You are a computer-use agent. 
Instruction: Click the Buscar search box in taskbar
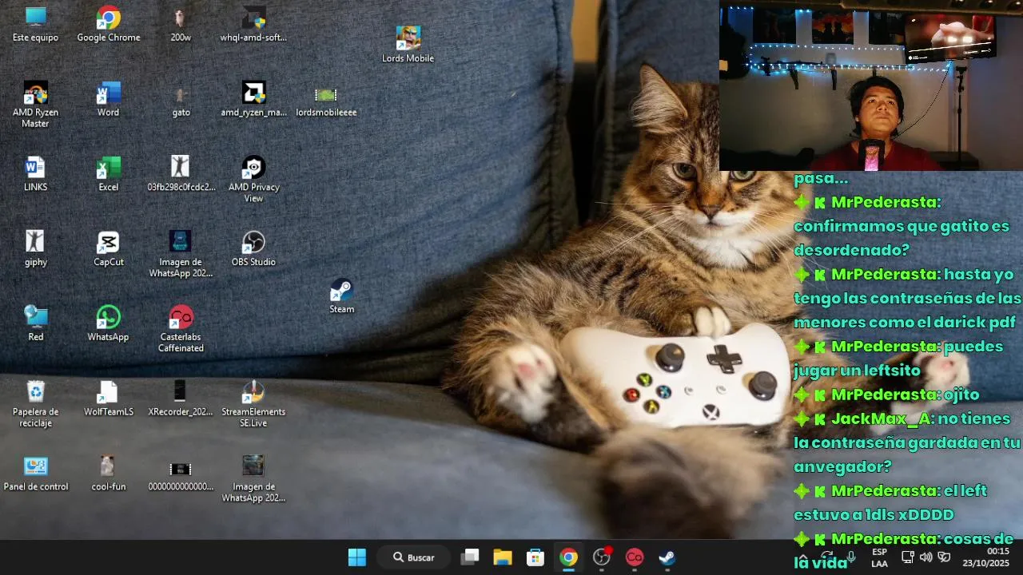(414, 557)
